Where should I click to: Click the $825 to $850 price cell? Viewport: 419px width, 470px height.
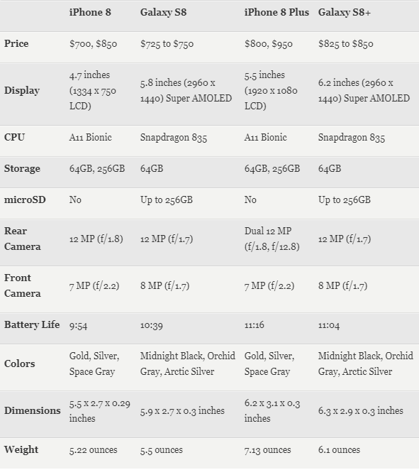pyautogui.click(x=346, y=44)
